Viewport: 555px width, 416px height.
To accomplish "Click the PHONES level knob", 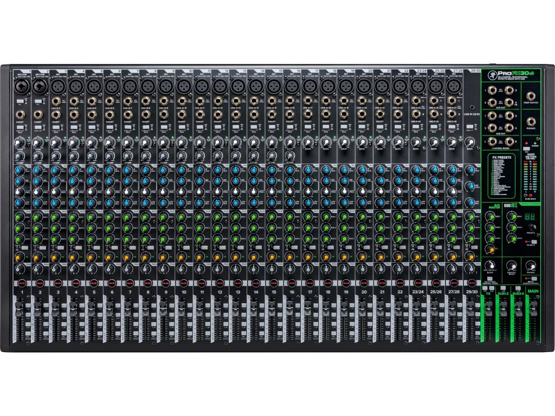I will (x=531, y=265).
